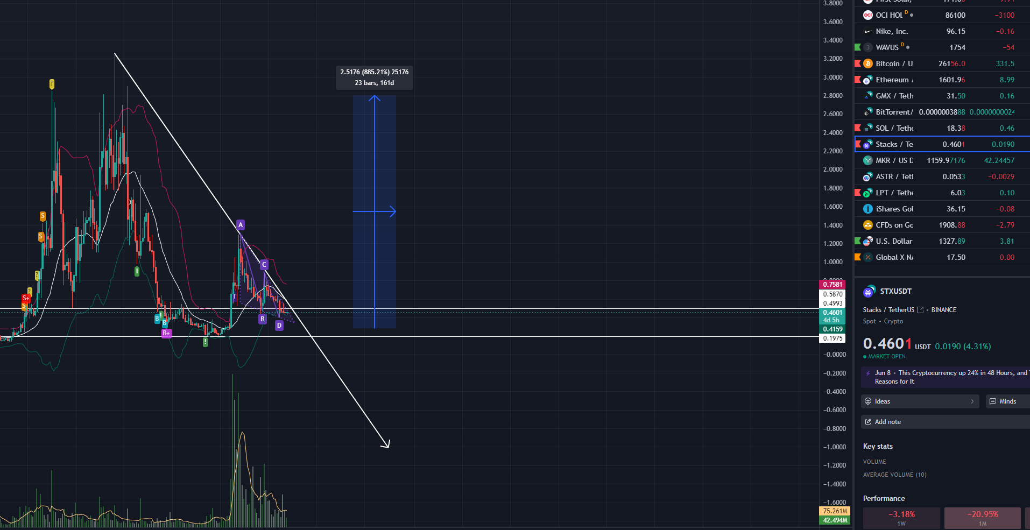Image resolution: width=1030 pixels, height=530 pixels.
Task: Toggle the red flag on Ethereum row
Action: click(x=858, y=80)
